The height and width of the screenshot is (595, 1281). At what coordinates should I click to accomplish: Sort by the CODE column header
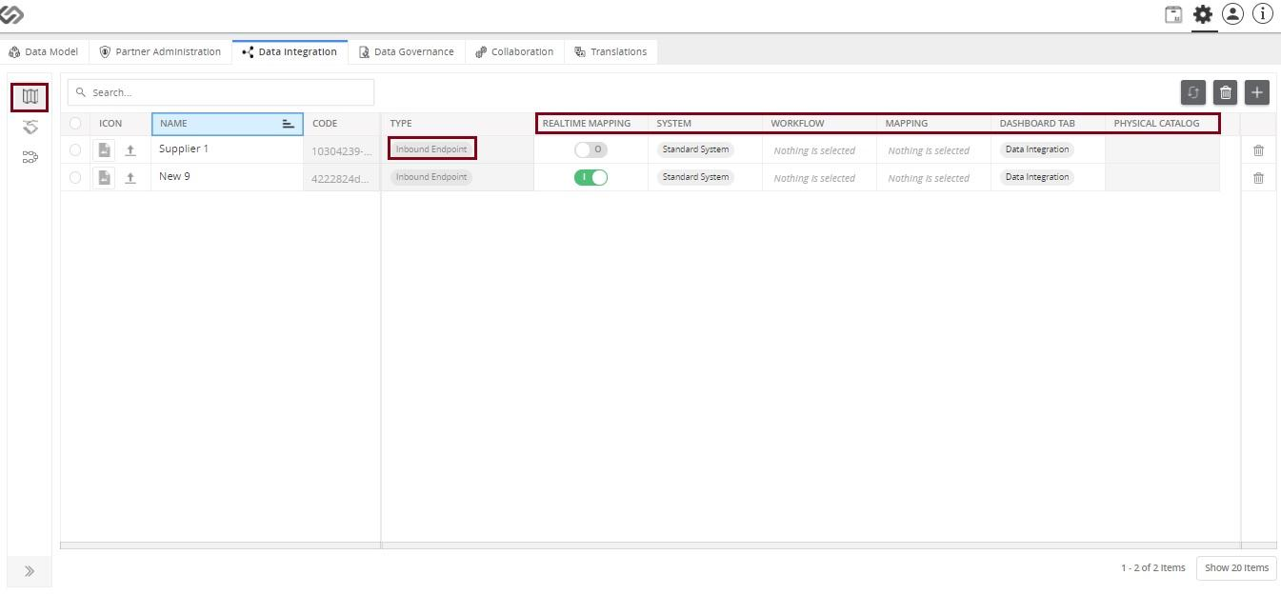tap(342, 124)
